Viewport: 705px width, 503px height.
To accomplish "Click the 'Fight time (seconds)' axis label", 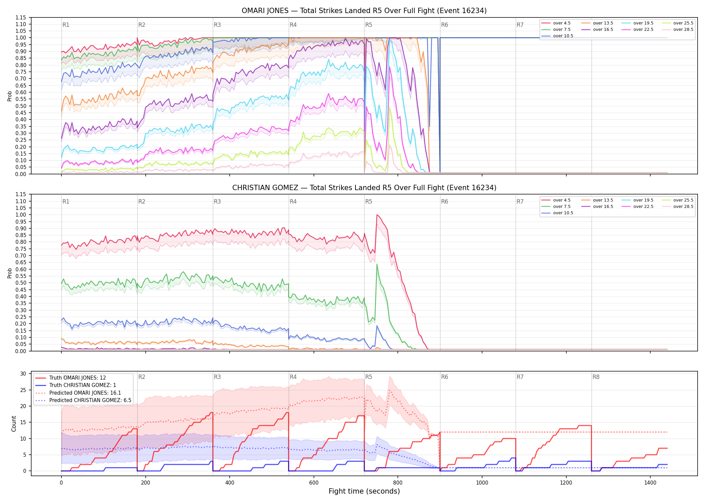I will pyautogui.click(x=364, y=491).
